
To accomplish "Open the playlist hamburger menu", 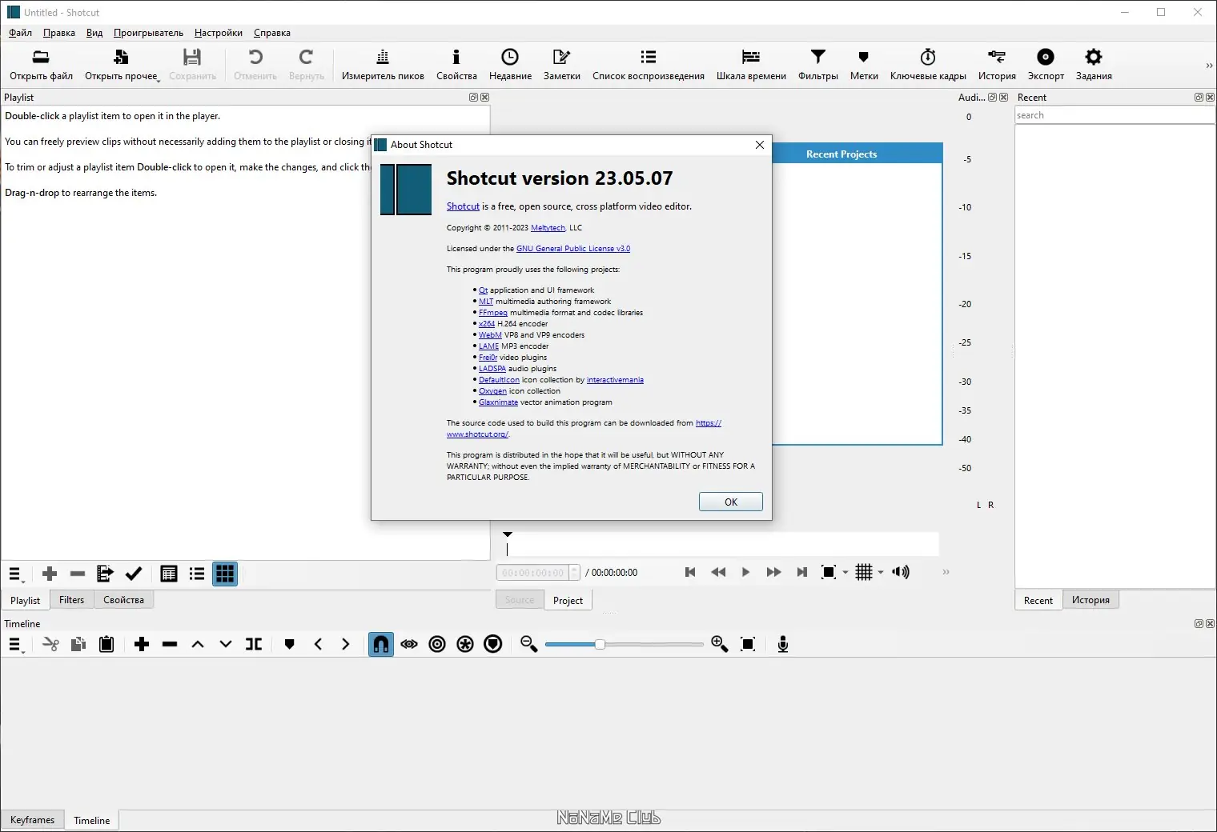I will 15,574.
